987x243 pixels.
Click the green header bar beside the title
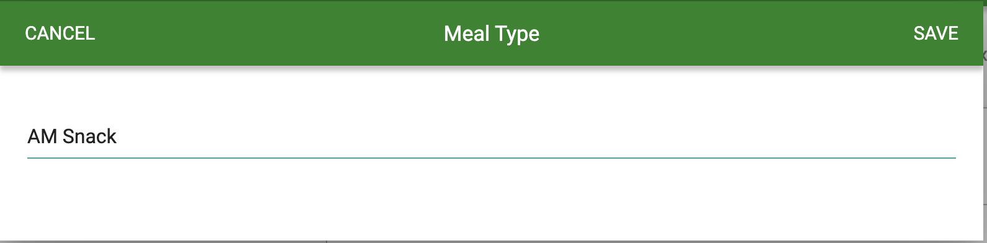[x=683, y=33]
